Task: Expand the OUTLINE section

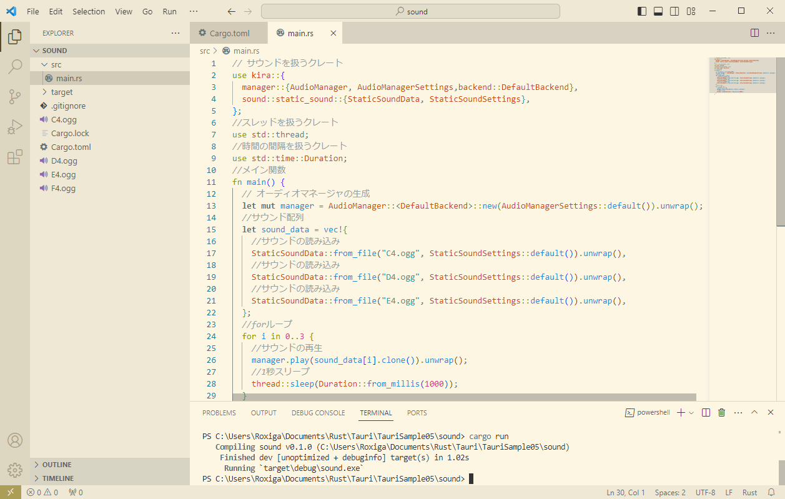Action: point(57,465)
